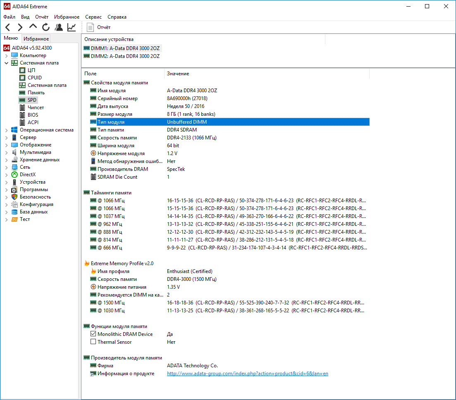Open the Память memory tree item

[36, 93]
